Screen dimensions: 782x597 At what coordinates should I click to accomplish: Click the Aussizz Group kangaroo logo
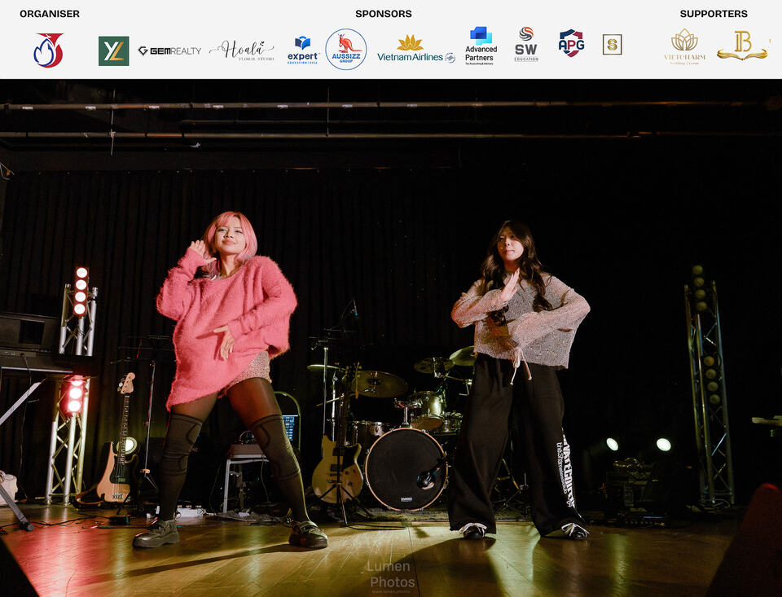tap(346, 49)
